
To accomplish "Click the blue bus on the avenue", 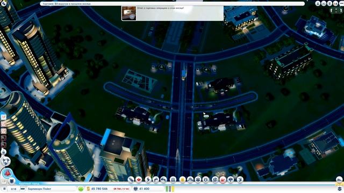I will click(184, 75).
